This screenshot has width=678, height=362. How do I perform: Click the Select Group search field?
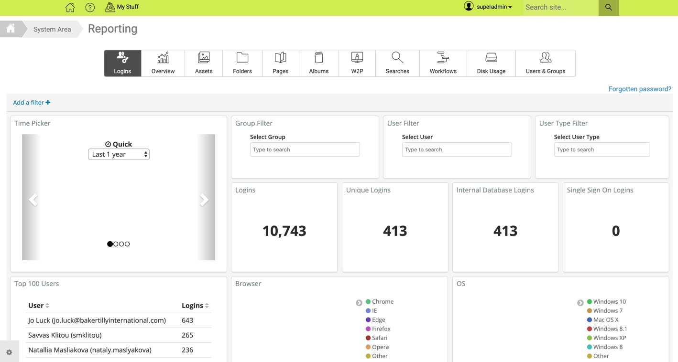tap(305, 149)
